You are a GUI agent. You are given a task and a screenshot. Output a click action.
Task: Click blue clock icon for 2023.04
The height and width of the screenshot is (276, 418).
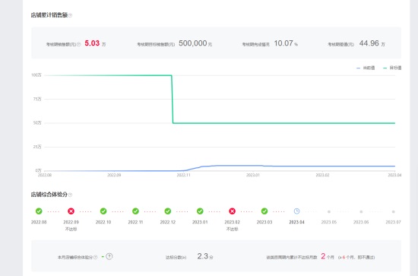[x=296, y=211]
